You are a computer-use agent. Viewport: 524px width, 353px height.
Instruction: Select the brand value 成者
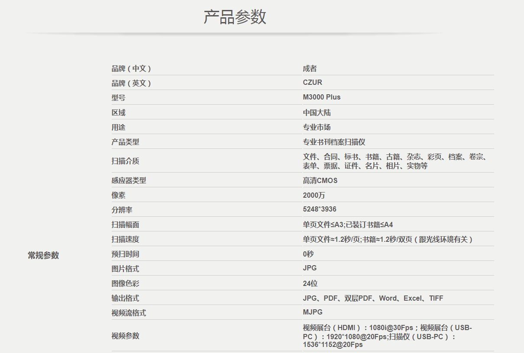pos(310,68)
